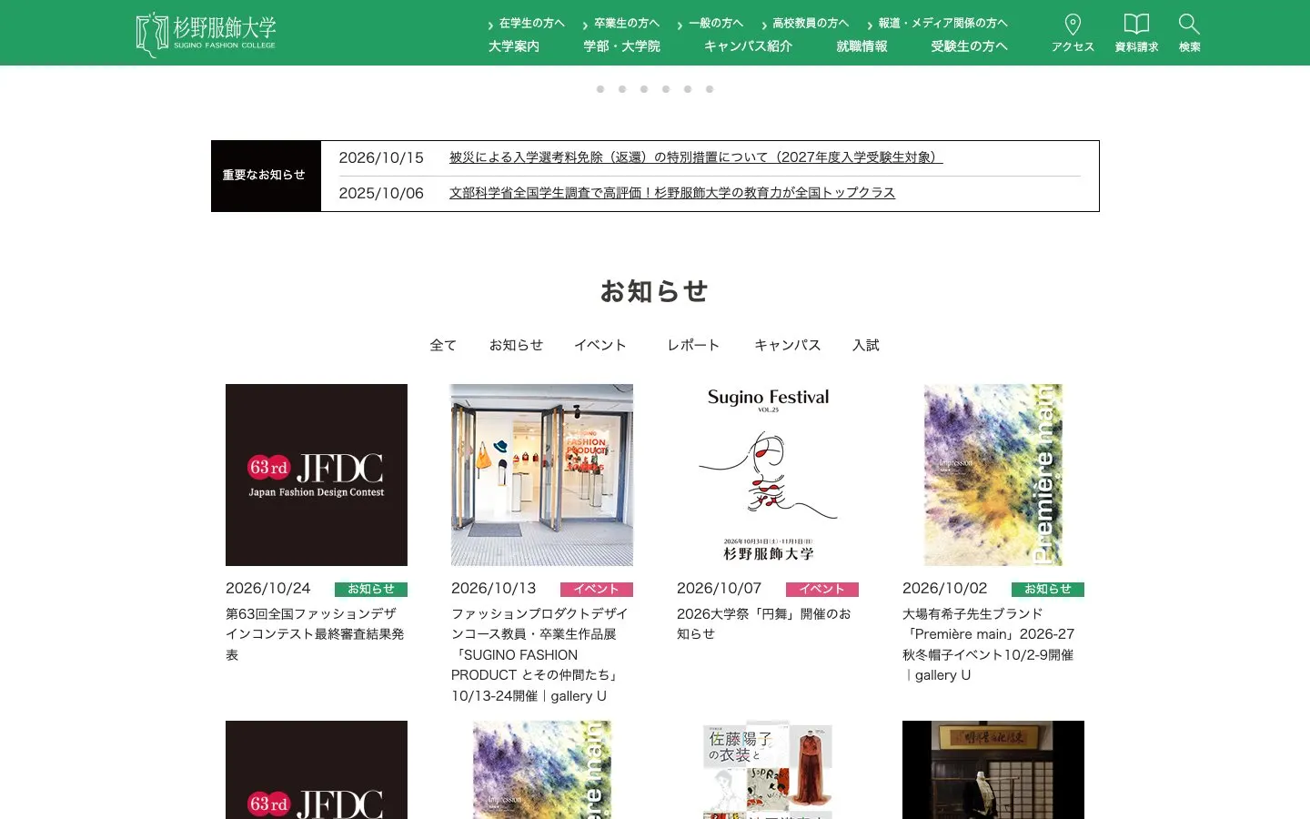Click the イベント tag on 2026/10/07 article
The height and width of the screenshot is (819, 1310).
coord(822,590)
